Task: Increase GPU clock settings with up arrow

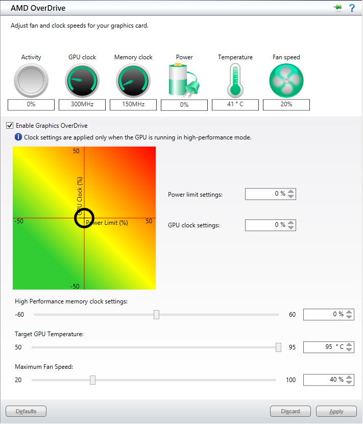Action: click(291, 223)
